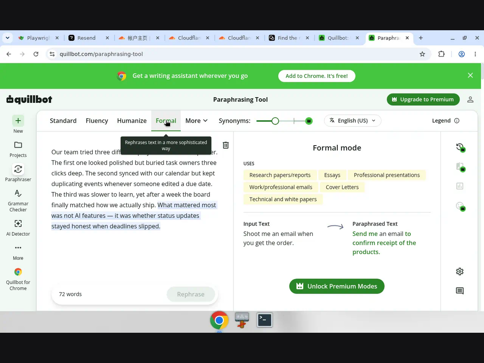
Task: Select the Fluency mode tab
Action: coord(97,121)
